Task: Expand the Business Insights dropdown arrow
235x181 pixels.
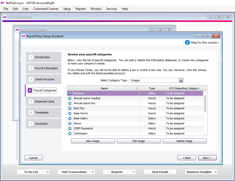Action: (216, 172)
